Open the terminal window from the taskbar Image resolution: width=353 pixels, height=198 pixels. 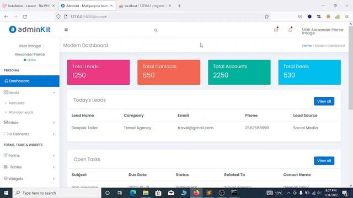pyautogui.click(x=234, y=193)
